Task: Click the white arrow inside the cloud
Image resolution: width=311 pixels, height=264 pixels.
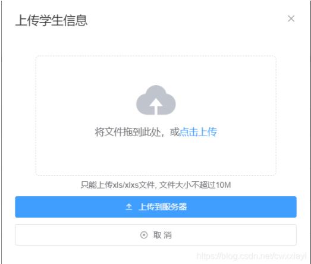Action: click(x=156, y=106)
